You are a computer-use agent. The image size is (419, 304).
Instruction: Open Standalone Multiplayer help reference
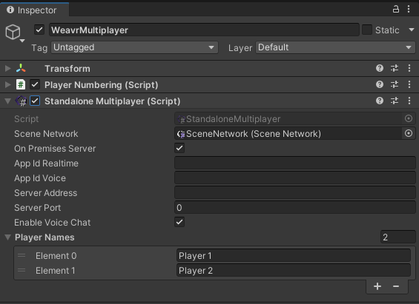tap(380, 101)
